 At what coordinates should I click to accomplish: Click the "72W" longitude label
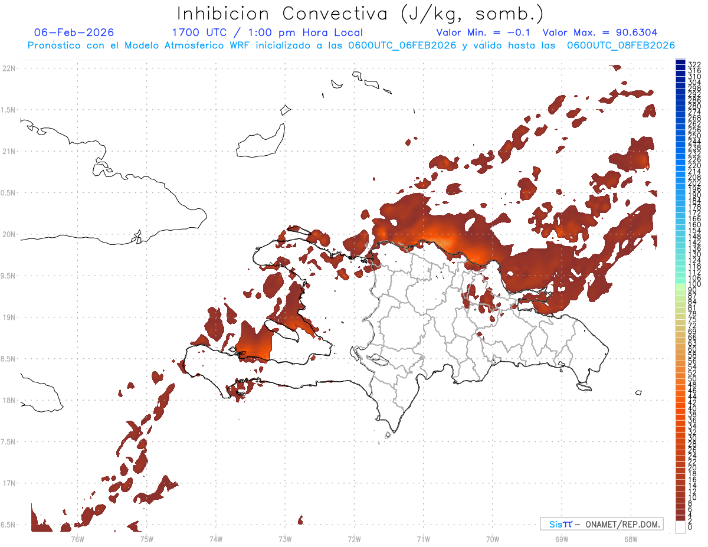(x=354, y=539)
